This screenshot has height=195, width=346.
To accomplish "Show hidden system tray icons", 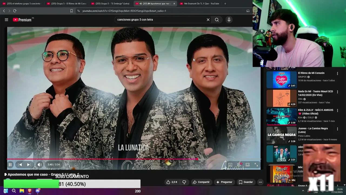I will 303,191.
